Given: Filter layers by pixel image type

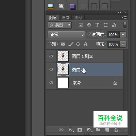Looking at the screenshot, I should click(x=81, y=25).
